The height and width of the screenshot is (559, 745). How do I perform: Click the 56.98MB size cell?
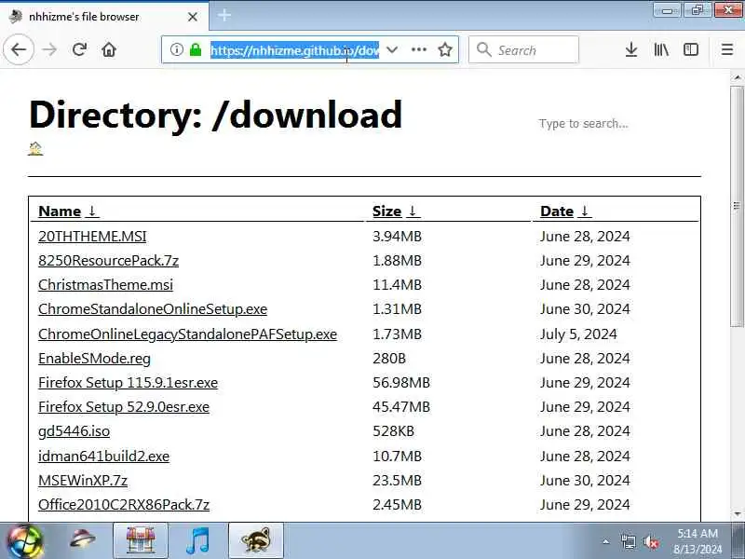tap(401, 383)
